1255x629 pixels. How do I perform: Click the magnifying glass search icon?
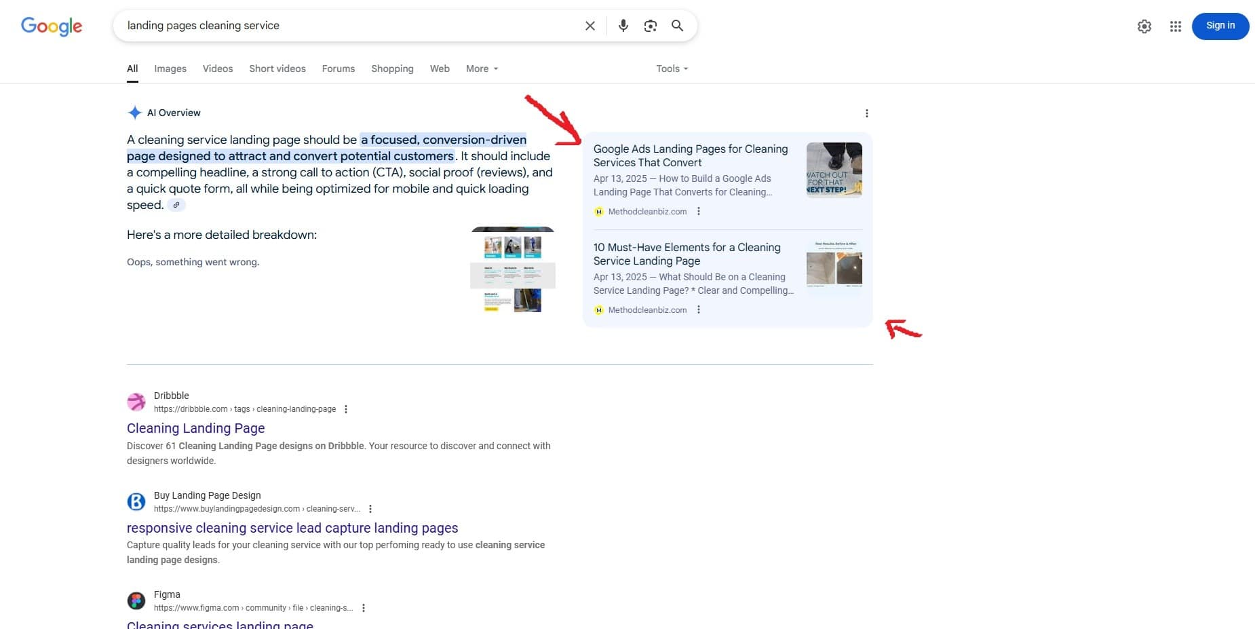pos(677,26)
